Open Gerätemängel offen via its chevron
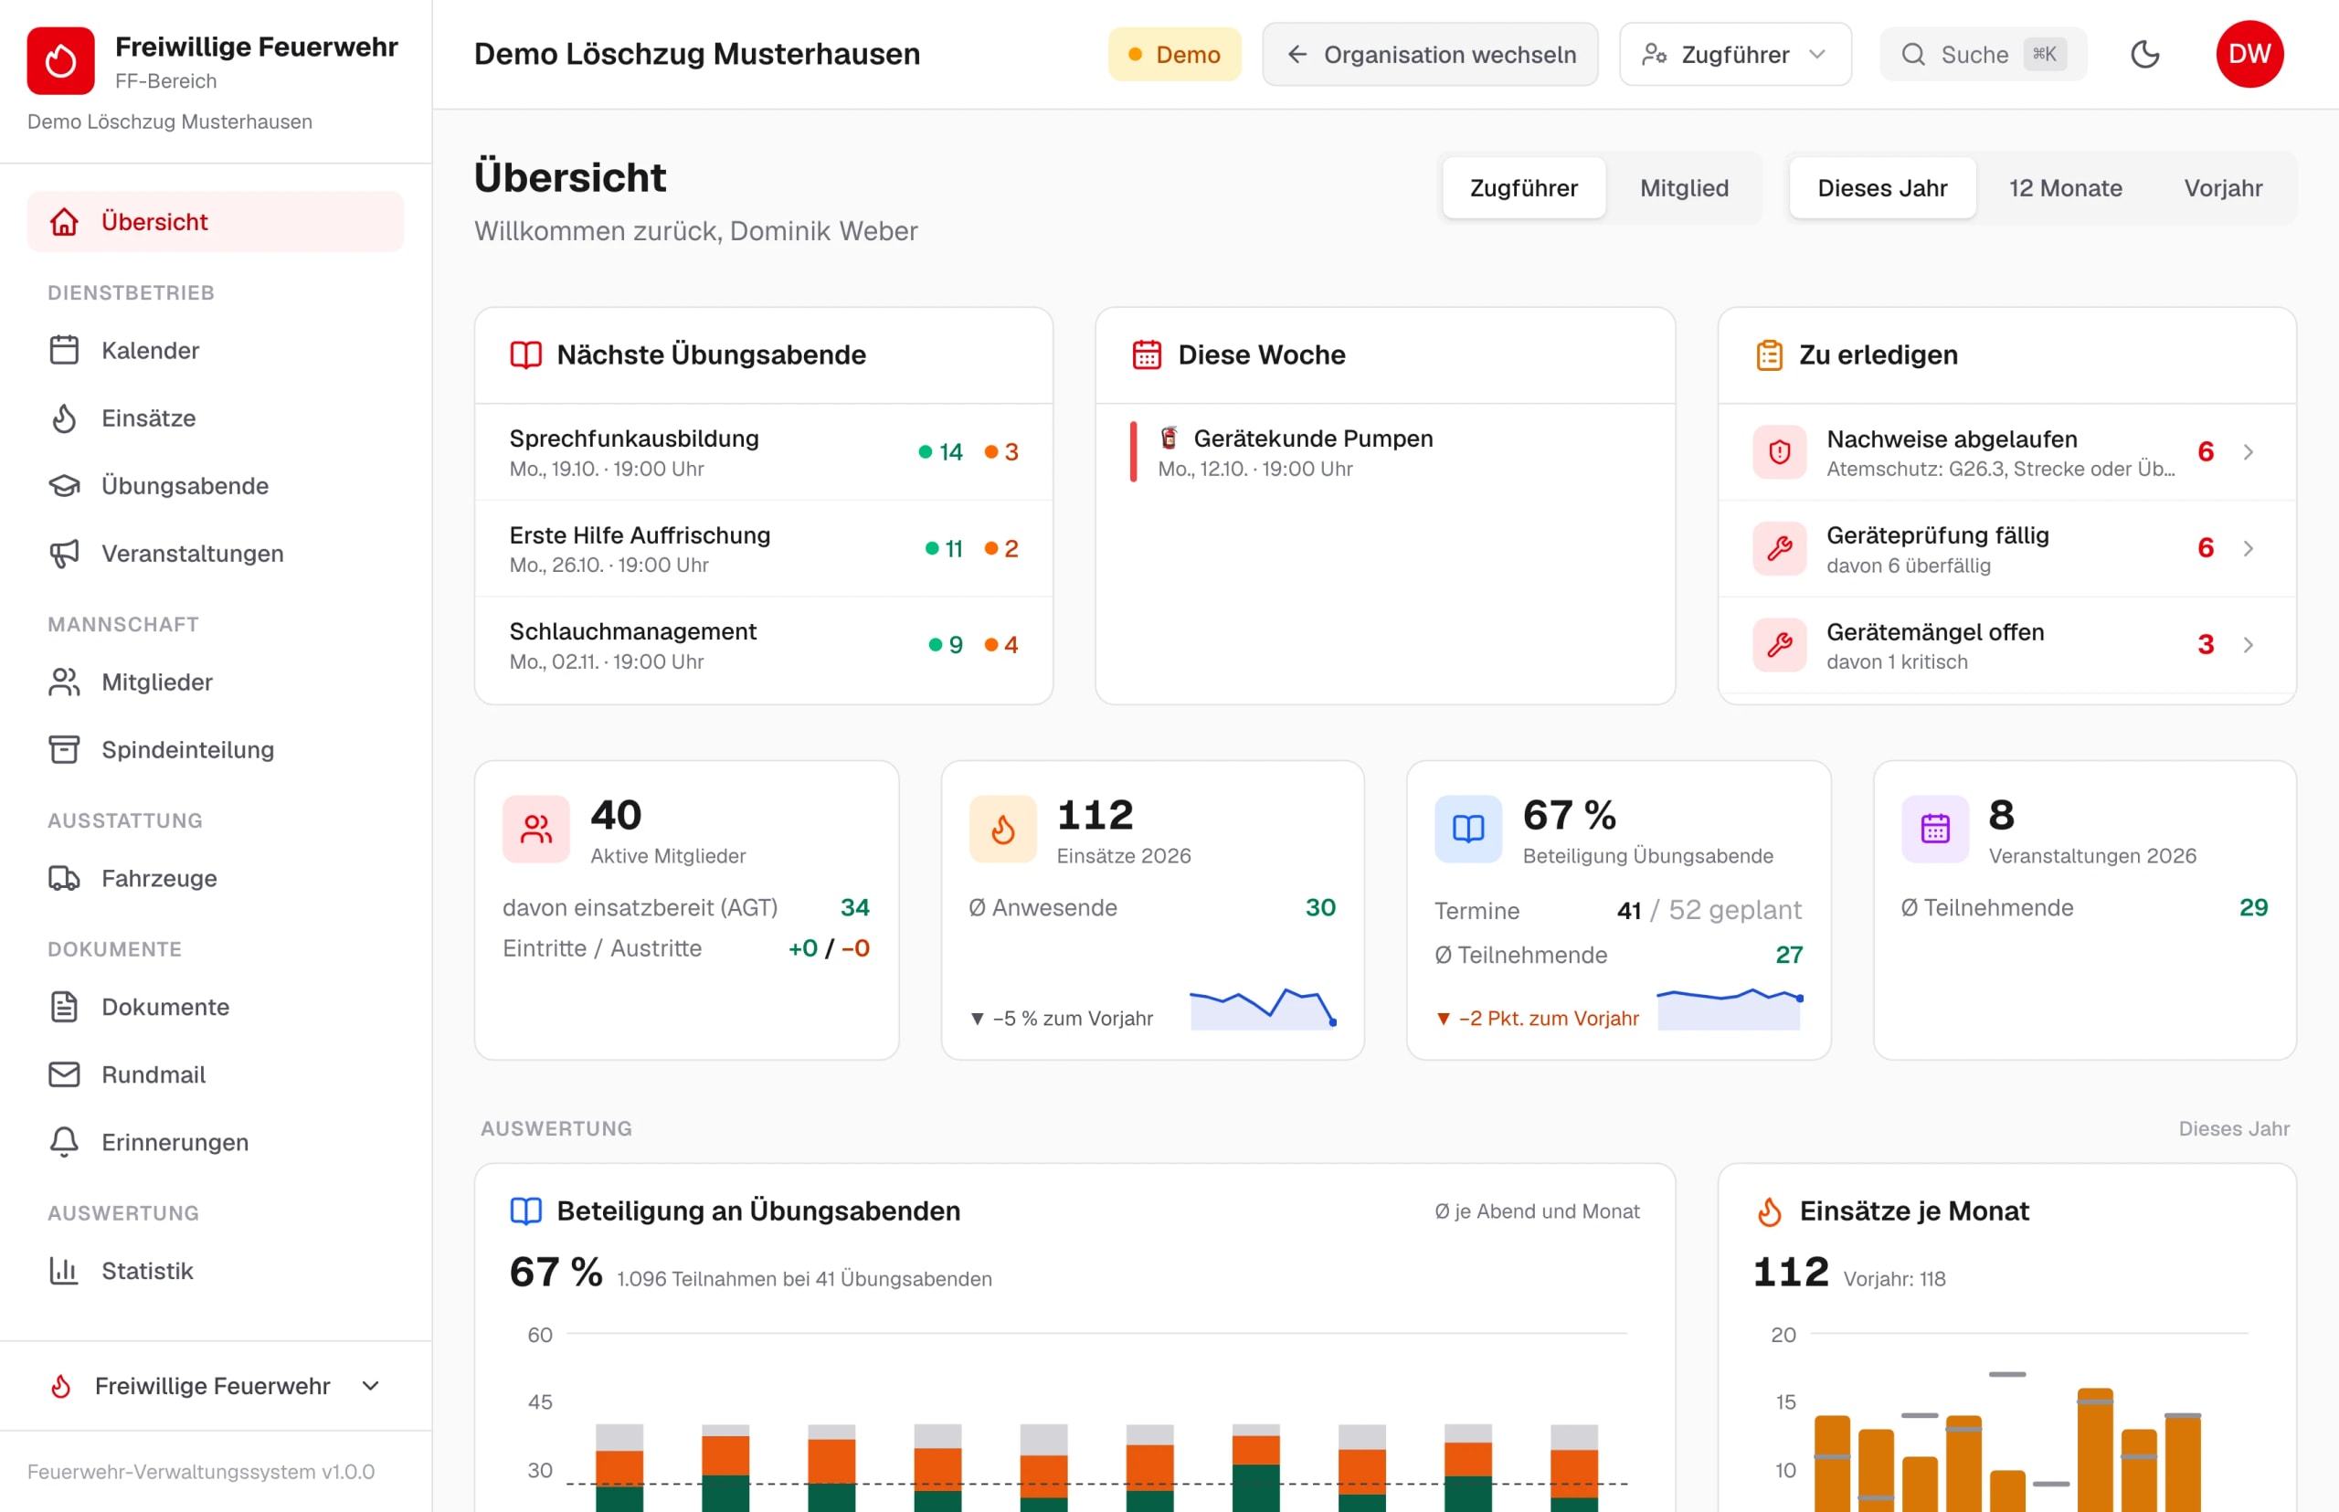This screenshot has height=1512, width=2339. point(2248,645)
